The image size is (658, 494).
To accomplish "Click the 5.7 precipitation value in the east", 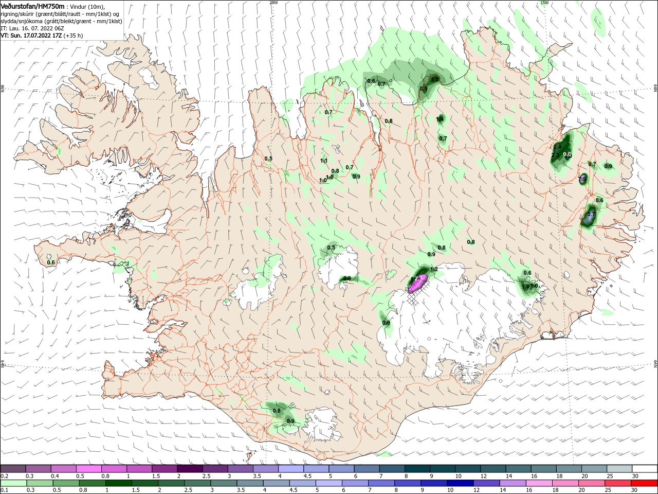I will click(x=591, y=214).
